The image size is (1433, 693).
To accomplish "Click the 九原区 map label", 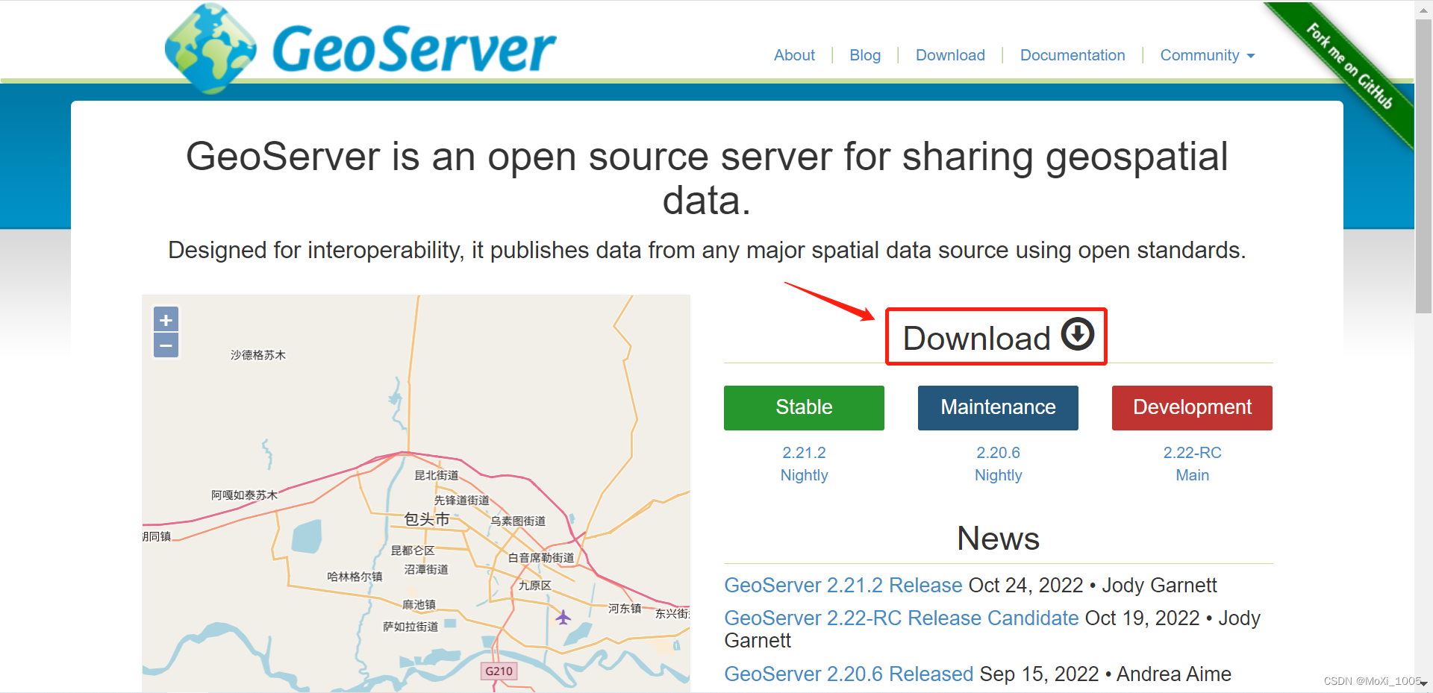I will (534, 586).
